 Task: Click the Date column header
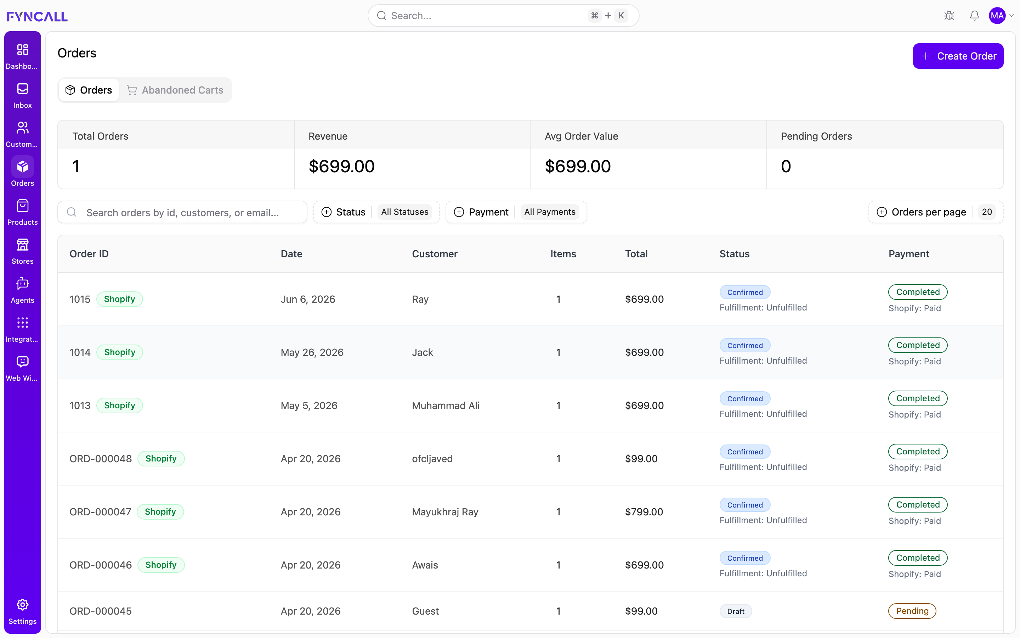tap(291, 253)
